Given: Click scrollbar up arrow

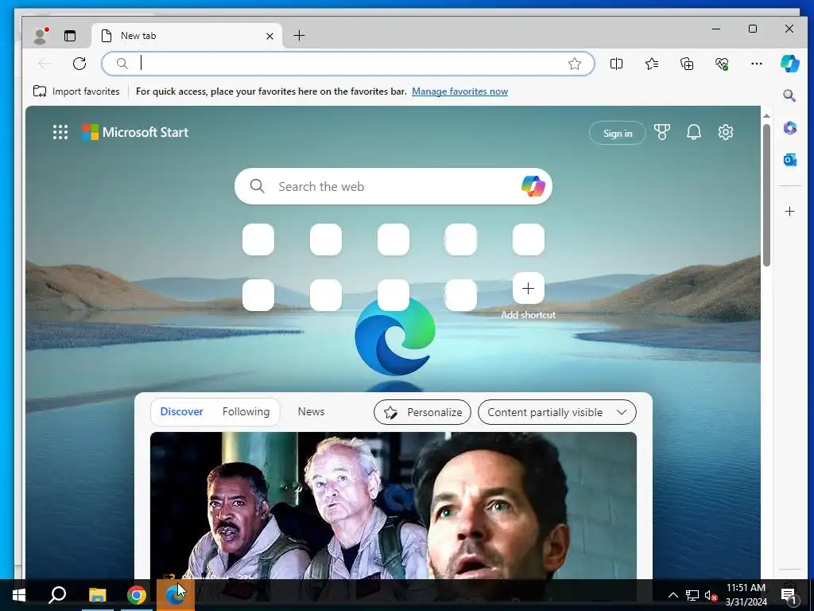Looking at the screenshot, I should [766, 115].
